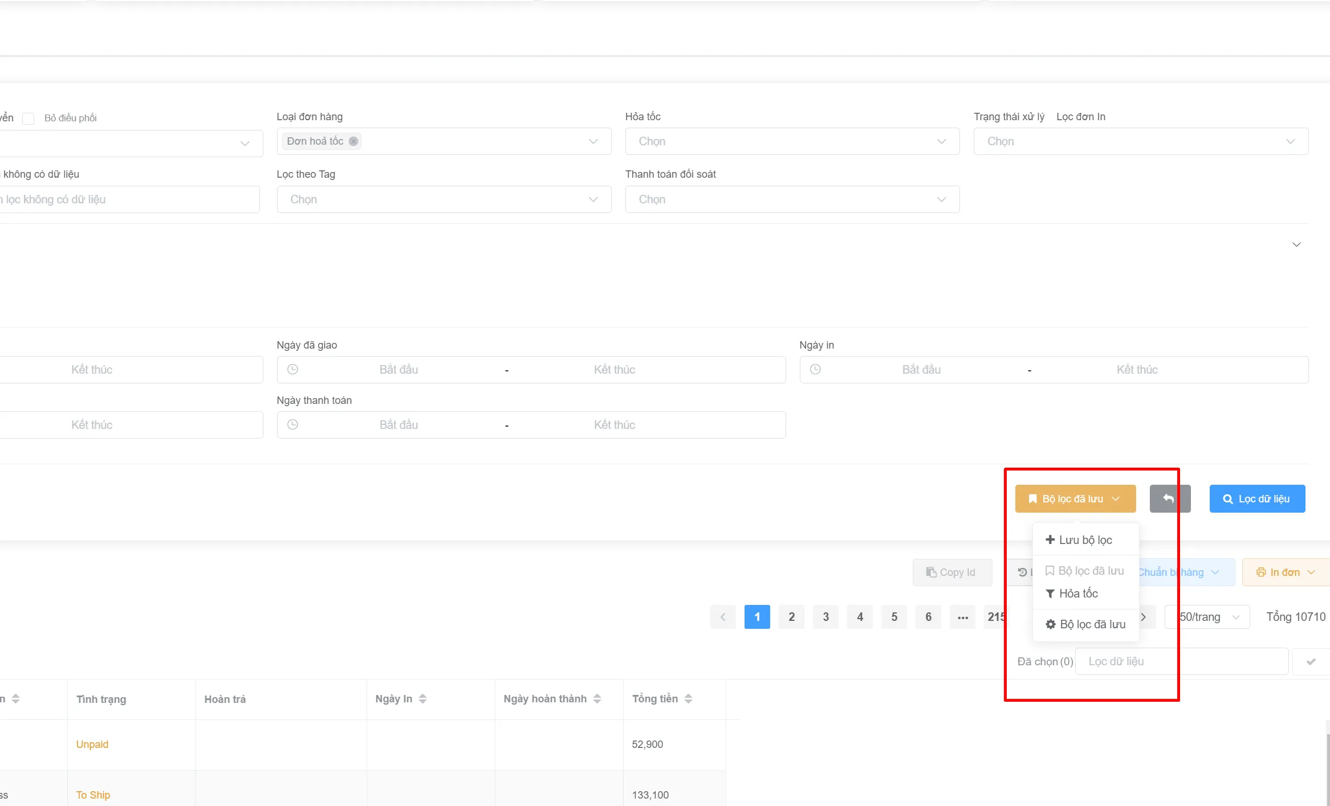Click the blue Lọc dữ liệu button

point(1257,499)
